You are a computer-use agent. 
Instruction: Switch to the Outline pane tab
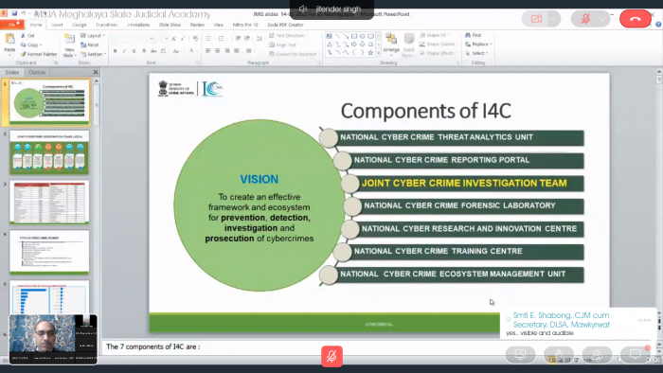(x=37, y=72)
